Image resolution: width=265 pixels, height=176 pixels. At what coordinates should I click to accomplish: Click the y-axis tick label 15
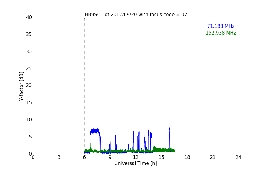click(29, 103)
